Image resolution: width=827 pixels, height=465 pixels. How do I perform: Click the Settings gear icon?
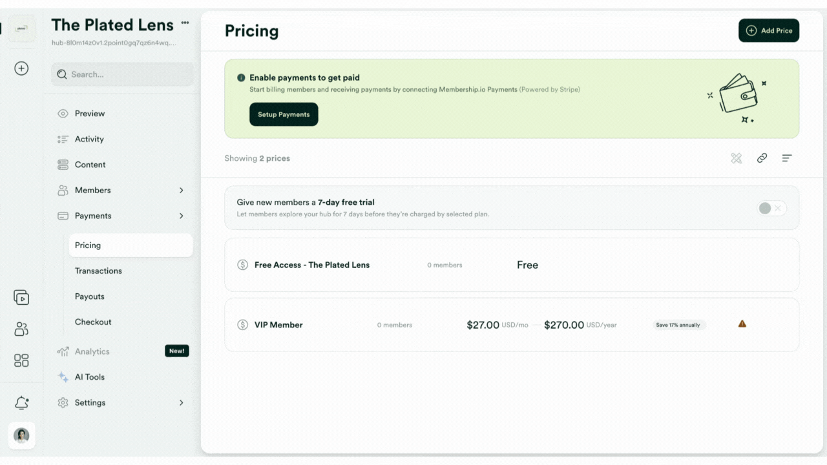(63, 403)
